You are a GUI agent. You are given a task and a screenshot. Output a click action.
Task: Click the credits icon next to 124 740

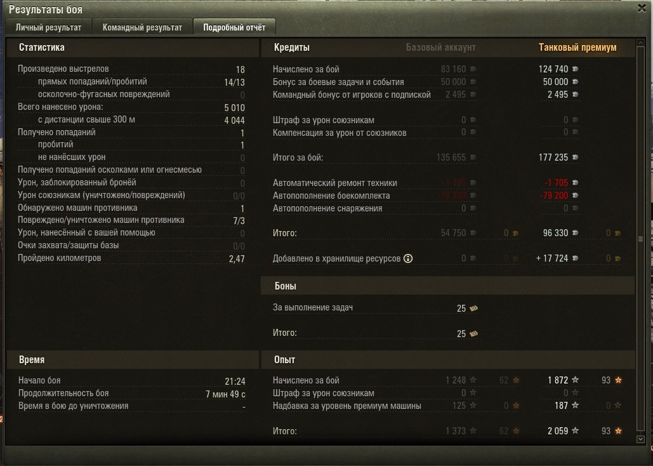pyautogui.click(x=575, y=69)
